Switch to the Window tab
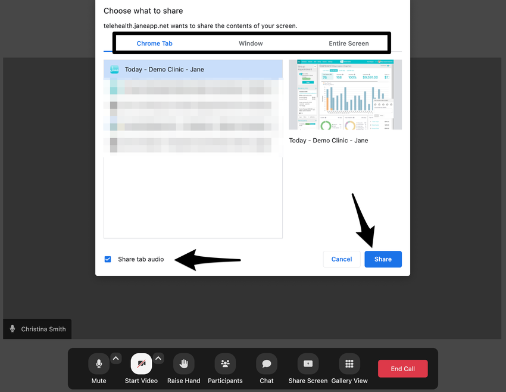 (251, 43)
